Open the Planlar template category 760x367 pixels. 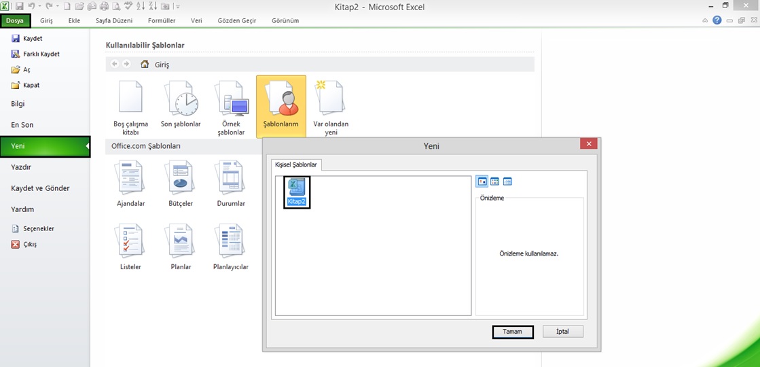pyautogui.click(x=181, y=247)
